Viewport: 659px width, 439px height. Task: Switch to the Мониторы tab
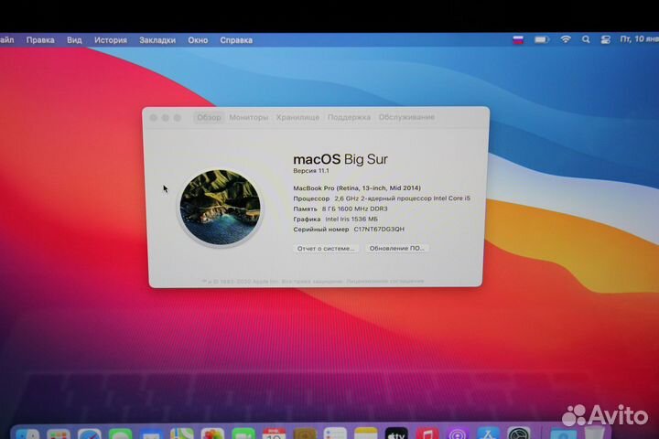click(248, 117)
